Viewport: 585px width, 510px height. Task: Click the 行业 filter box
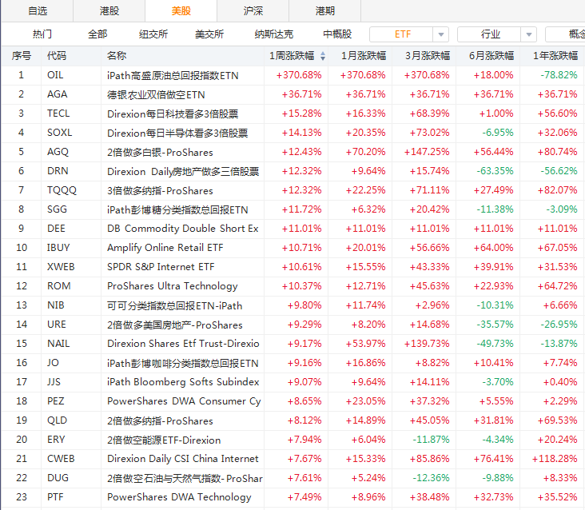click(490, 34)
